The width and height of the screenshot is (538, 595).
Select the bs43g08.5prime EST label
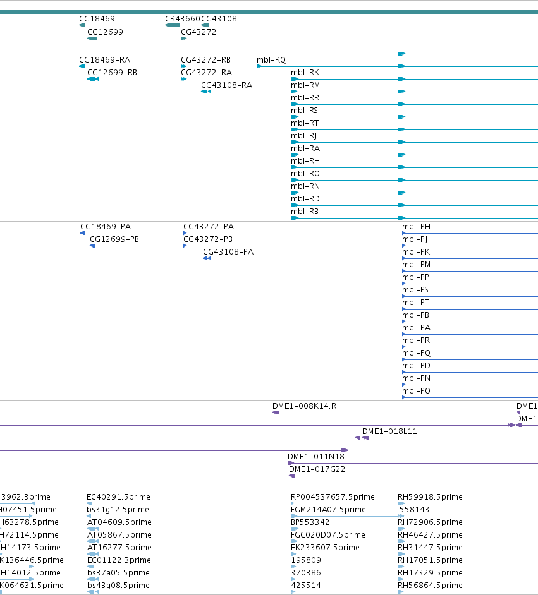point(118,585)
